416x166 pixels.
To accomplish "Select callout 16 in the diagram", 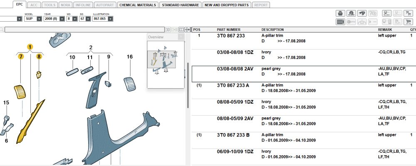I will 129,57.
